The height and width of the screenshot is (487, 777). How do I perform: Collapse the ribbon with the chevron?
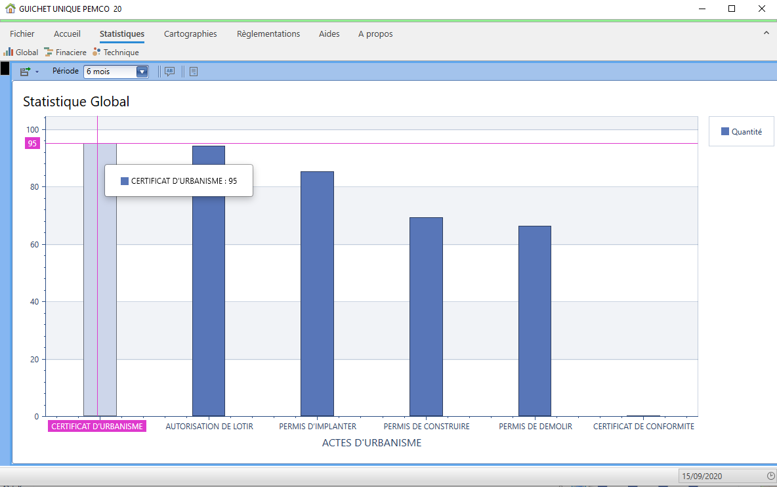coord(766,33)
